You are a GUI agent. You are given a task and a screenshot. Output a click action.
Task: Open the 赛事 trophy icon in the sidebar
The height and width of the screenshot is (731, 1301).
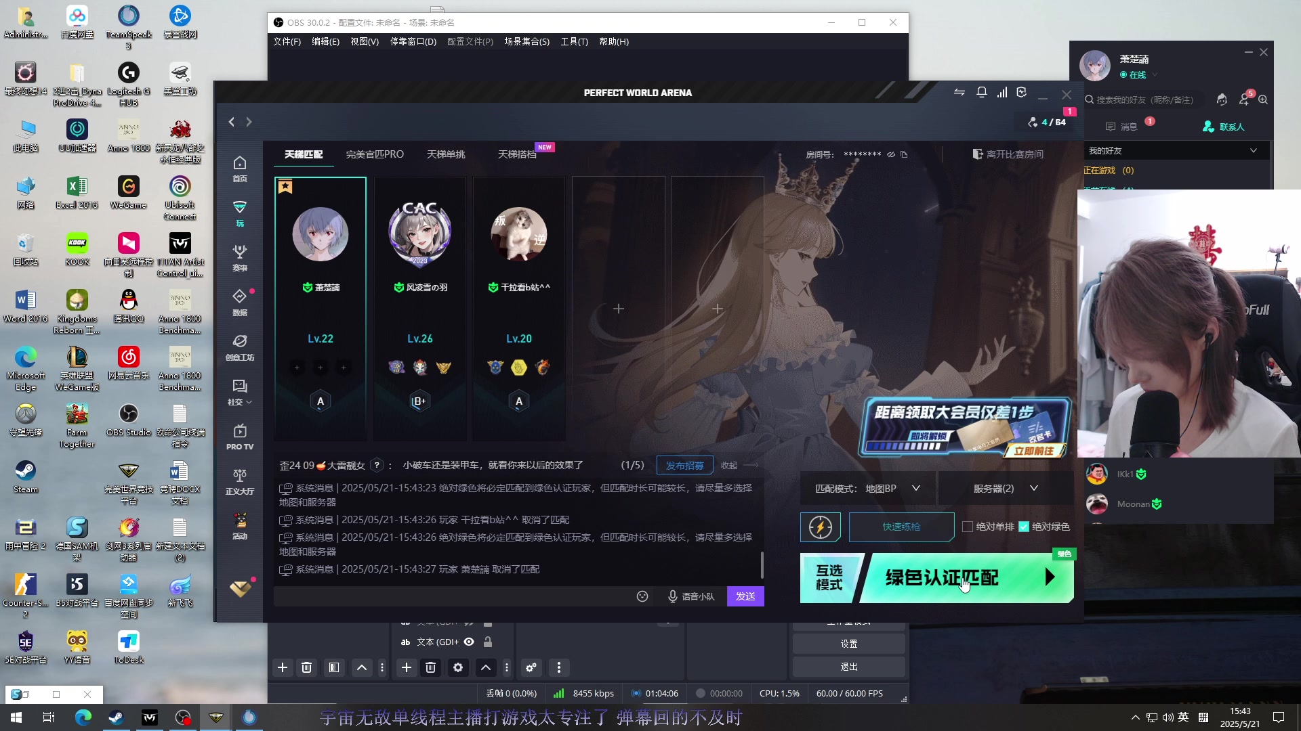point(240,258)
